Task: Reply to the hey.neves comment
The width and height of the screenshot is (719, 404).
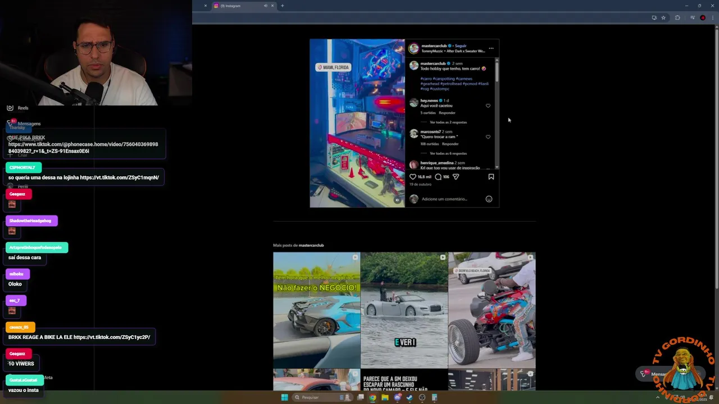Action: [447, 113]
